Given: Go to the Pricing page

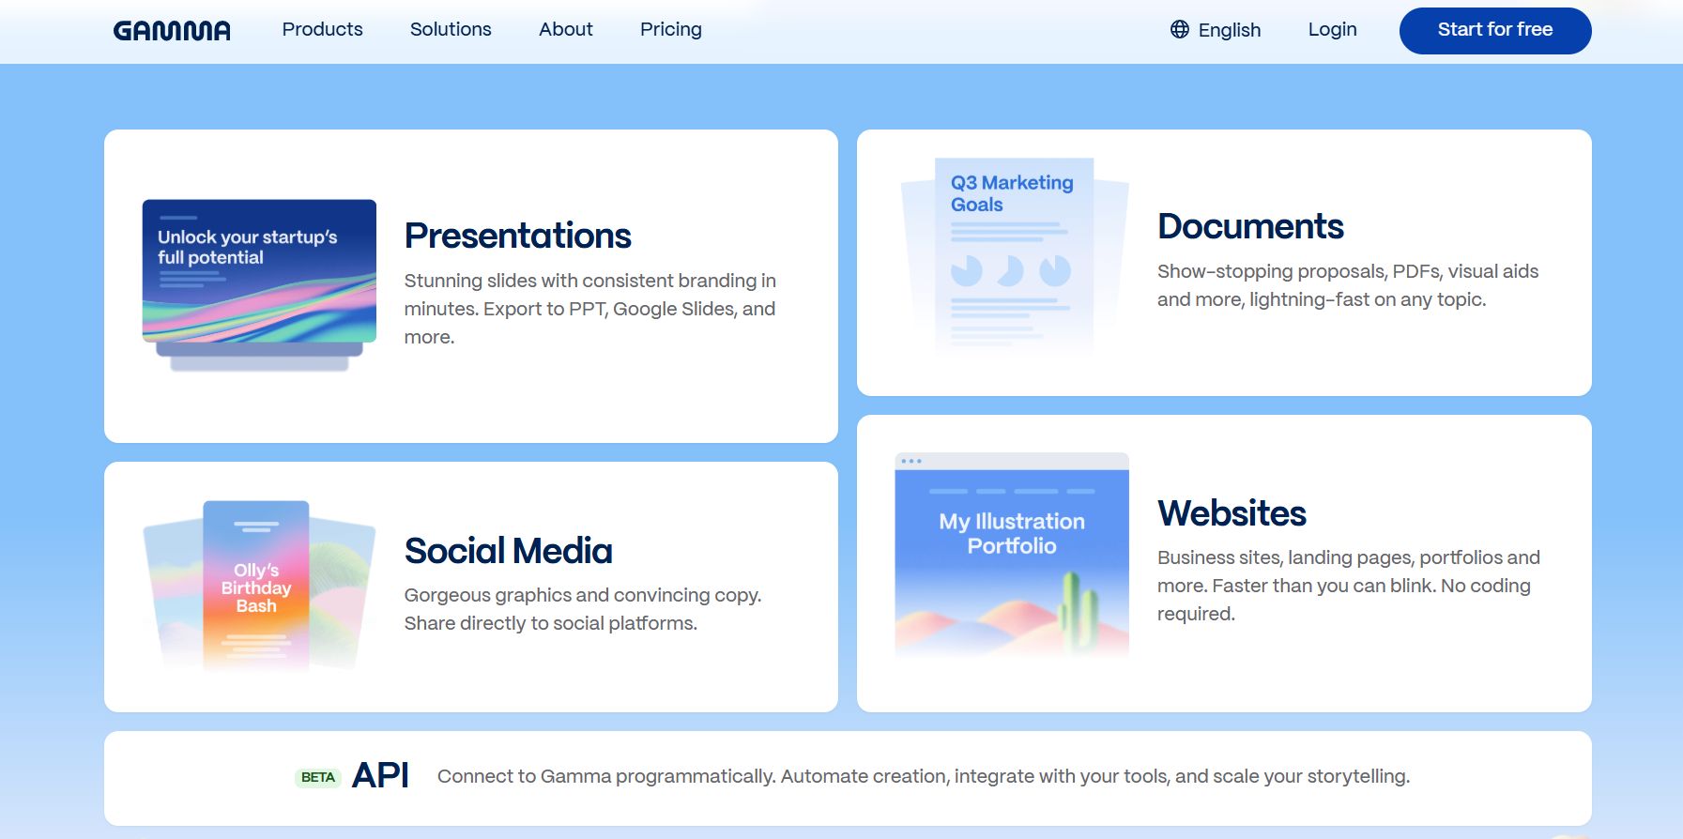Looking at the screenshot, I should coord(671,29).
